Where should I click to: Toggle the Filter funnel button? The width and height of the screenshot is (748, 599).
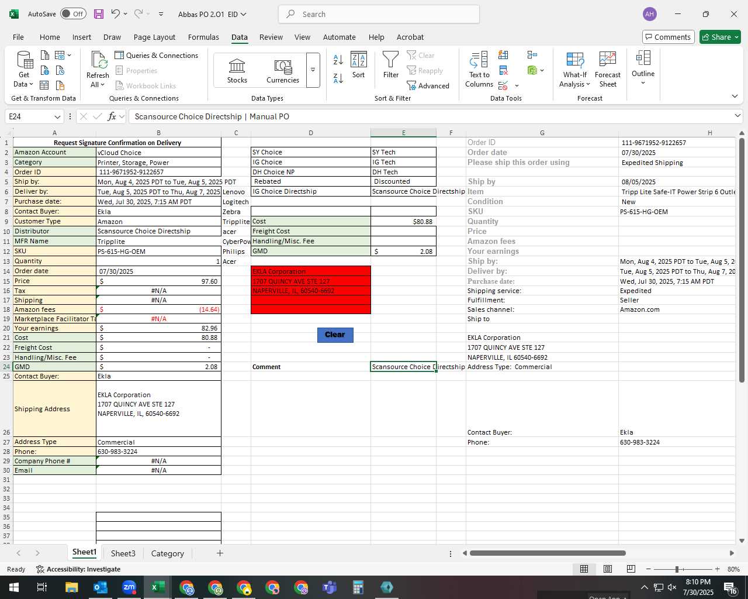pyautogui.click(x=390, y=65)
